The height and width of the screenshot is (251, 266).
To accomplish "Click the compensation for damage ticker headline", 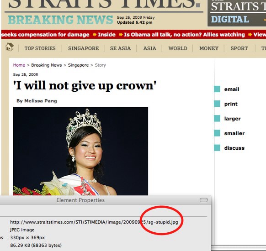I will pyautogui.click(x=45, y=35).
